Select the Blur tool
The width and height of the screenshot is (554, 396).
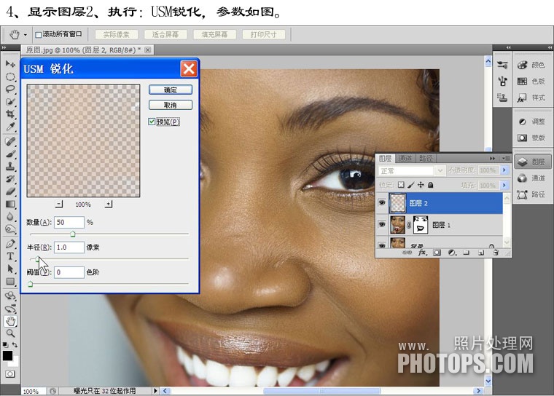tap(10, 216)
